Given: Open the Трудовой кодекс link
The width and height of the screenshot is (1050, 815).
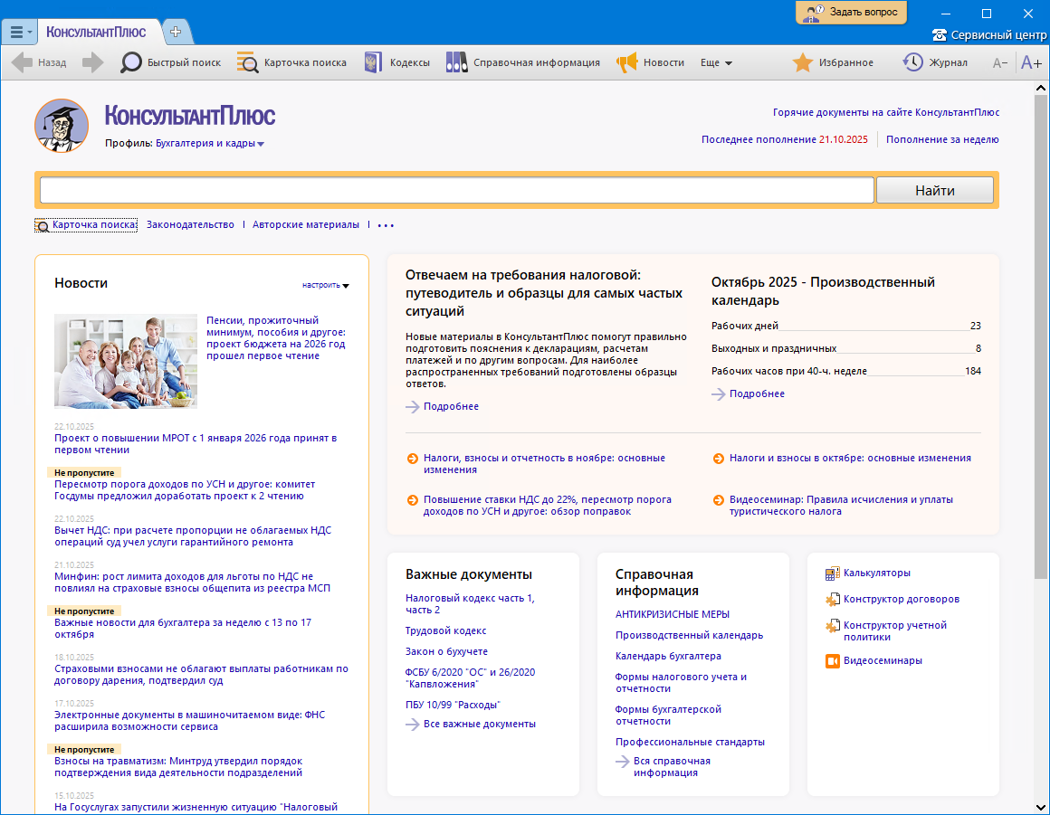Looking at the screenshot, I should [x=445, y=630].
